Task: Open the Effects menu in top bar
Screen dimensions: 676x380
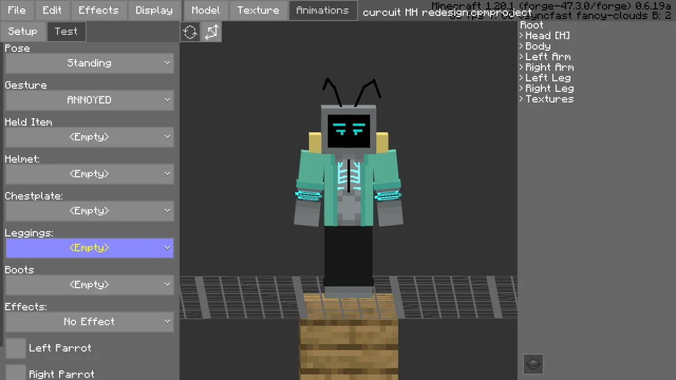Action: pos(99,10)
